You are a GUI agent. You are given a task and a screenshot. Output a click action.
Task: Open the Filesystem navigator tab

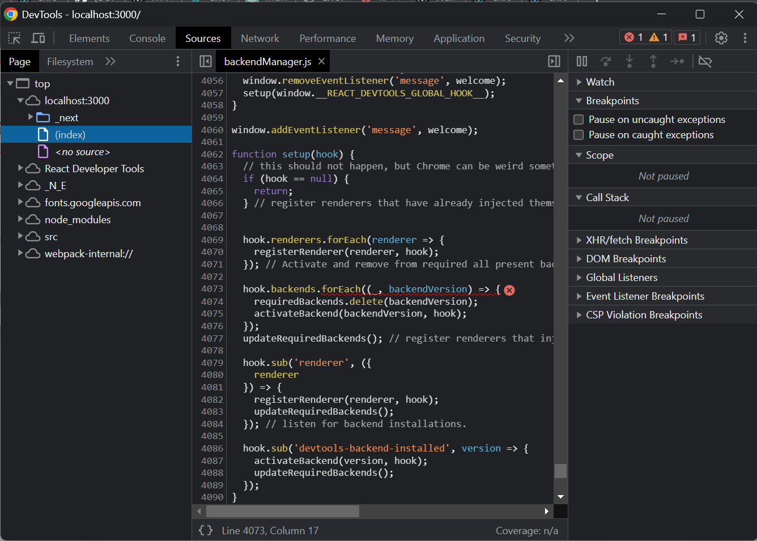click(70, 61)
